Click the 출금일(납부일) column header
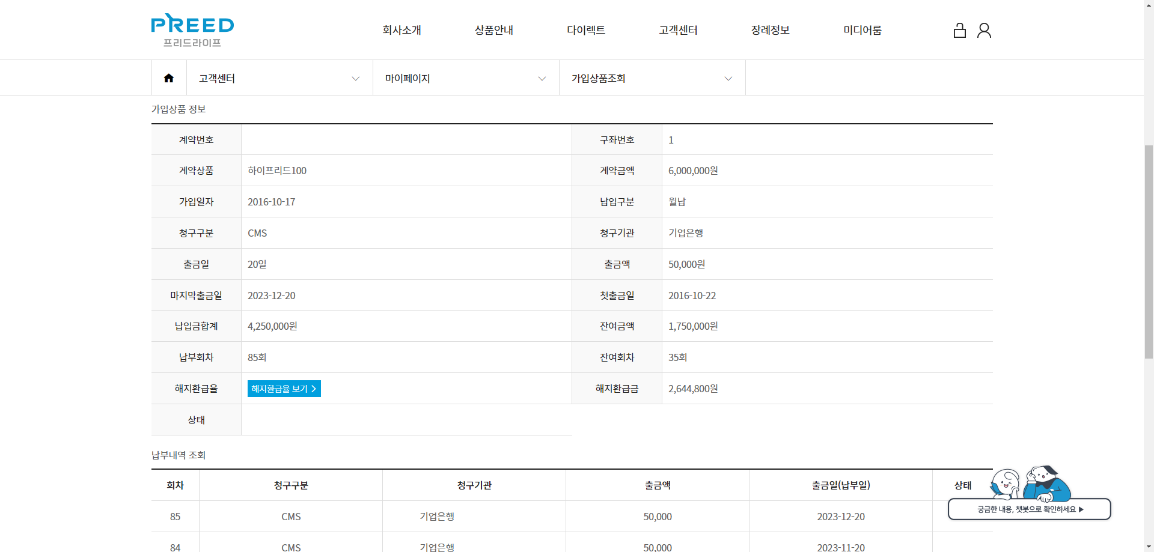 point(841,485)
